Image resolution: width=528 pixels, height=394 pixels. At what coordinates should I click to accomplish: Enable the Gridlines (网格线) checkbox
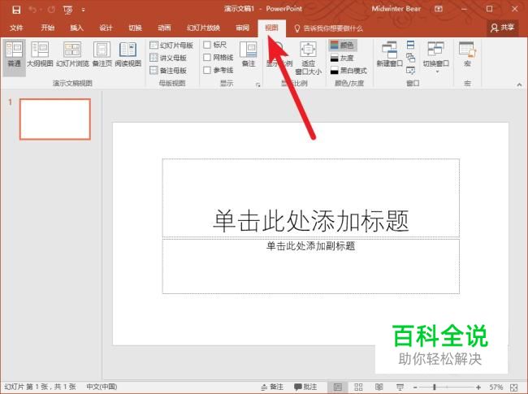[x=207, y=57]
